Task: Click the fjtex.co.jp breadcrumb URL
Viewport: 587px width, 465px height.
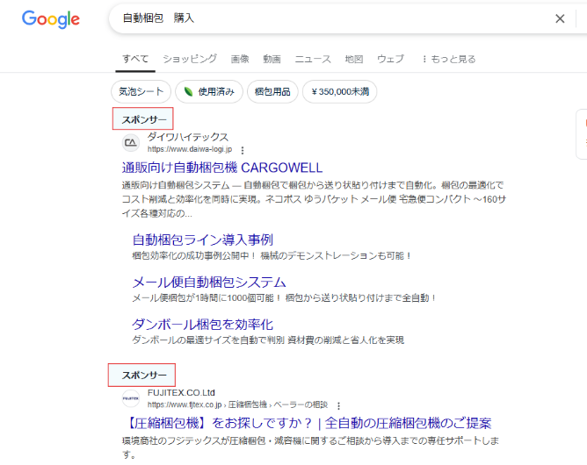Action: [237, 404]
